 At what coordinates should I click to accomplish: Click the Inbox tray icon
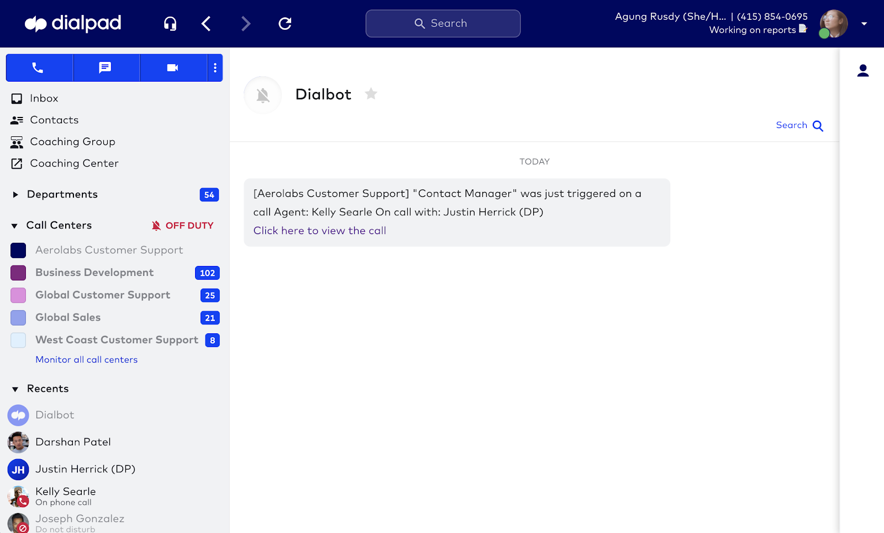pyautogui.click(x=17, y=99)
